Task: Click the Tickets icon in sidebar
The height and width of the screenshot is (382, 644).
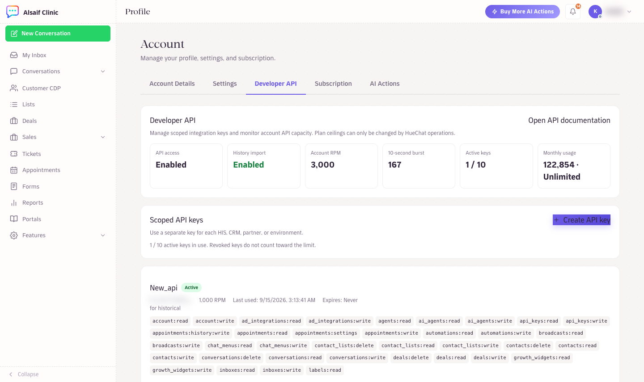Action: click(x=14, y=154)
